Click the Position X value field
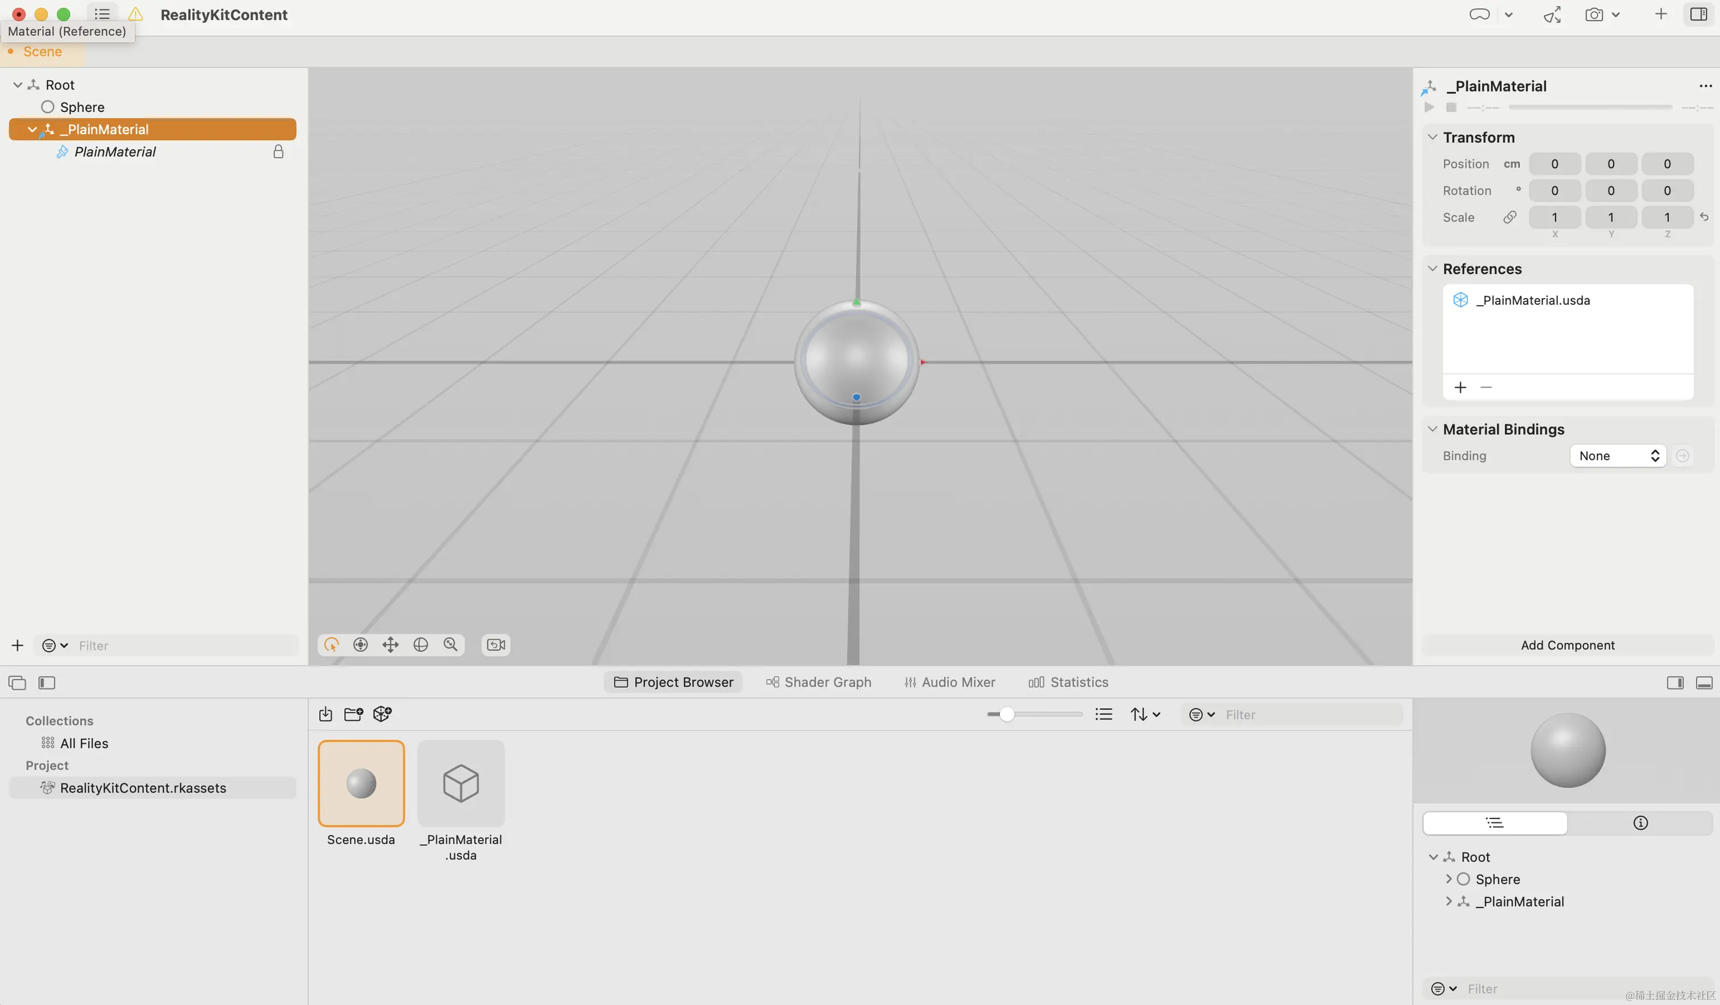 1554,164
